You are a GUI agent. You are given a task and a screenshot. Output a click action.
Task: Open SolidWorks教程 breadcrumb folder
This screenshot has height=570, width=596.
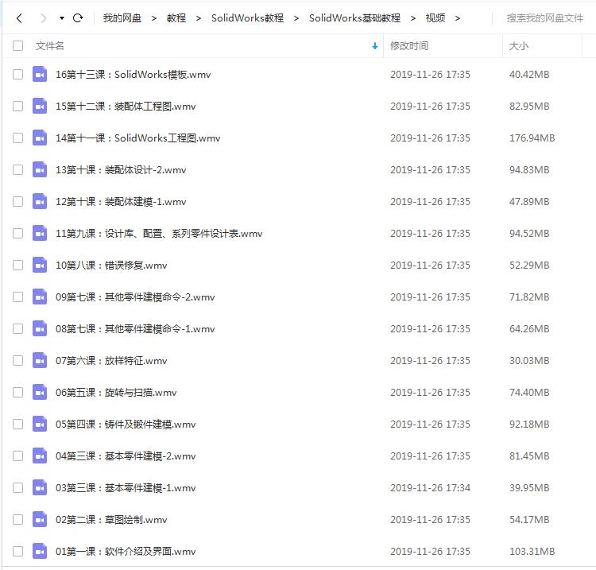tap(247, 17)
